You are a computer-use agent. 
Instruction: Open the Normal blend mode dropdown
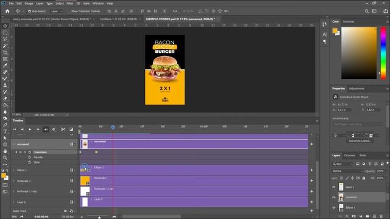click(347, 171)
